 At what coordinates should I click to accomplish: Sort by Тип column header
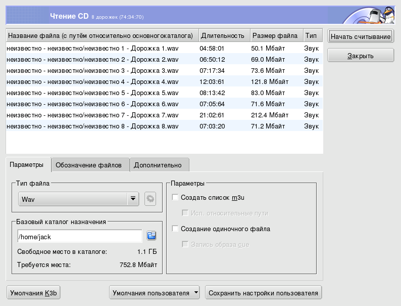[313, 35]
